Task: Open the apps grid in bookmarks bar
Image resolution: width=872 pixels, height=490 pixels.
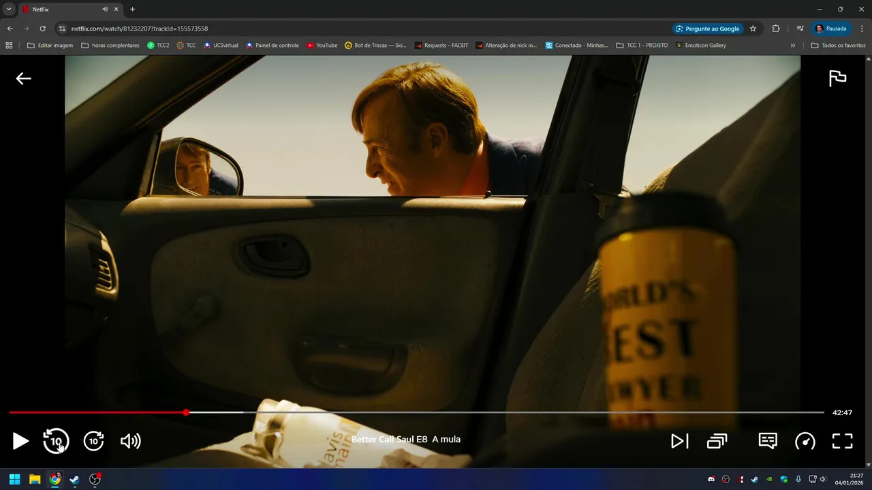Action: pyautogui.click(x=9, y=46)
